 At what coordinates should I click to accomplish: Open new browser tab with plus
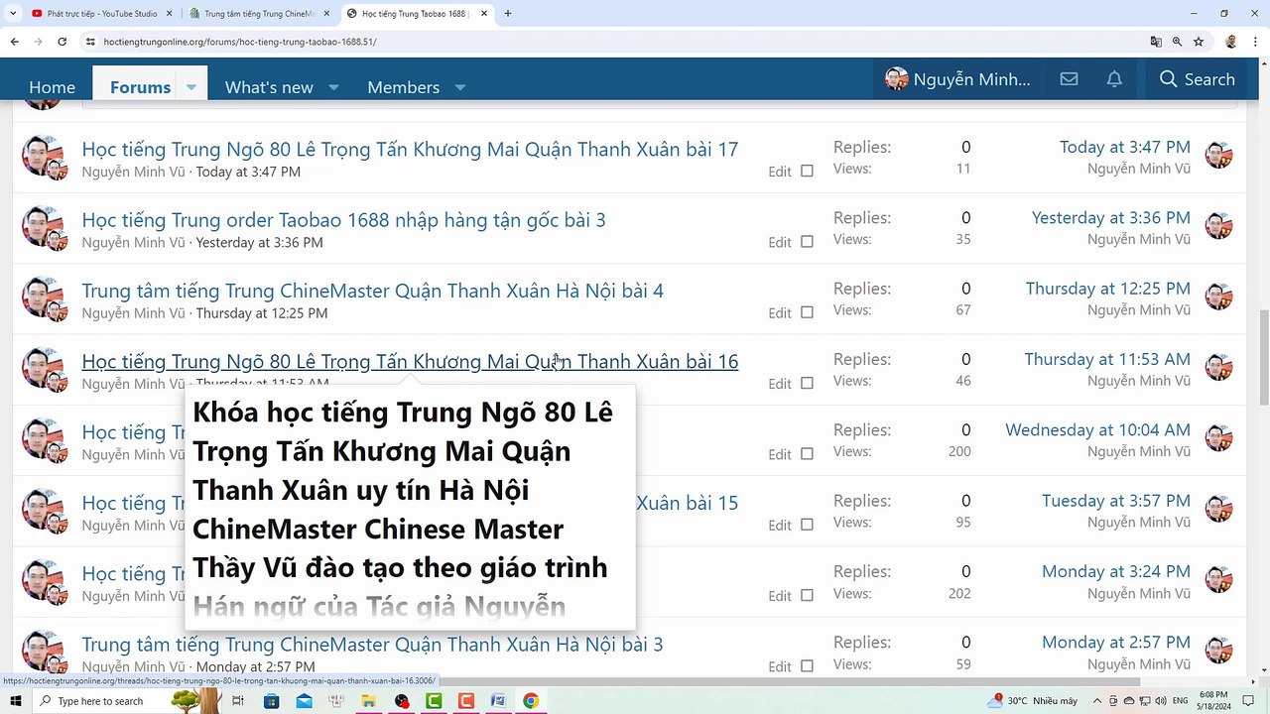point(508,13)
